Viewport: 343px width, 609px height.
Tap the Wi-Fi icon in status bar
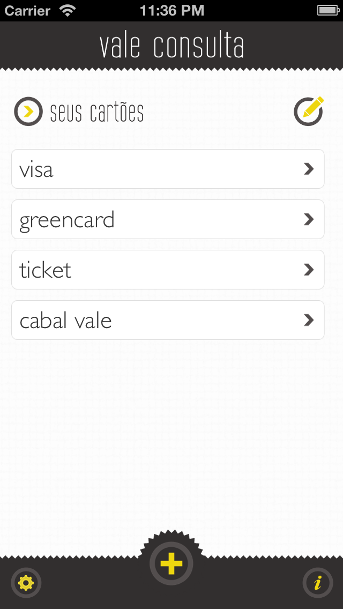(x=68, y=11)
